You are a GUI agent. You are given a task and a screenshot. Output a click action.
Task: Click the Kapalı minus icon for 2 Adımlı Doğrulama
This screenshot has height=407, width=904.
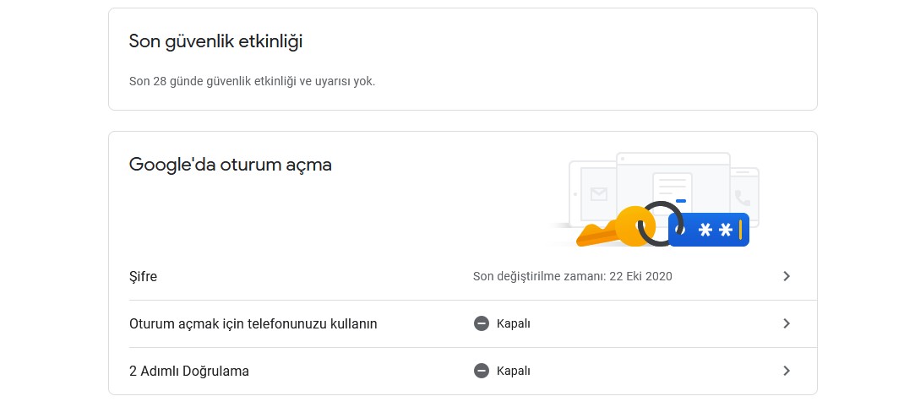[x=482, y=371]
